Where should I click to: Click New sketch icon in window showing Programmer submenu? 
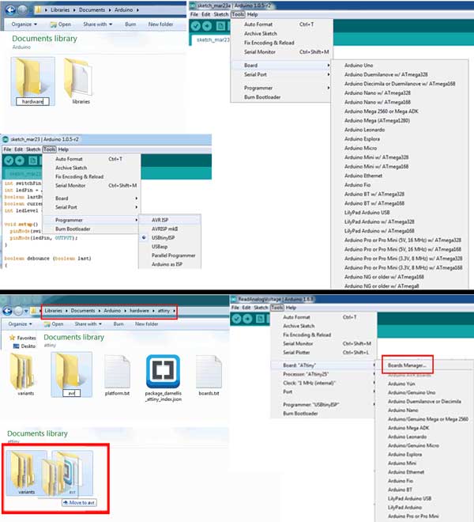pyautogui.click(x=32, y=161)
